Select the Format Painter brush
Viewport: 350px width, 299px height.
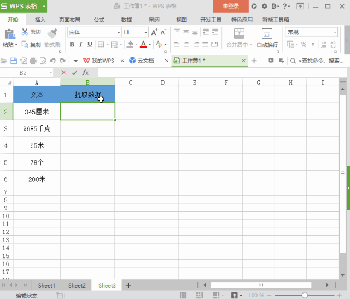tap(52, 33)
